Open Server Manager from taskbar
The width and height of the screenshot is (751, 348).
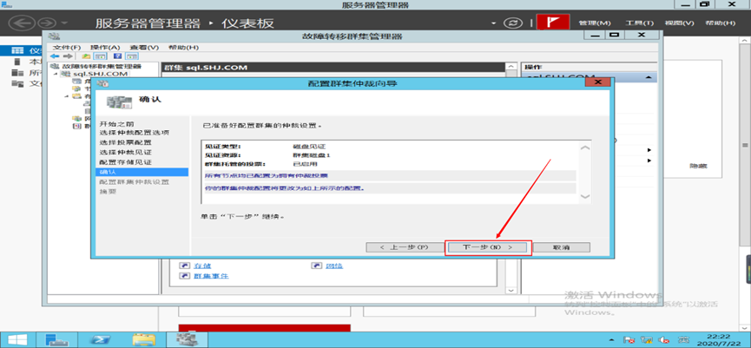(x=57, y=339)
